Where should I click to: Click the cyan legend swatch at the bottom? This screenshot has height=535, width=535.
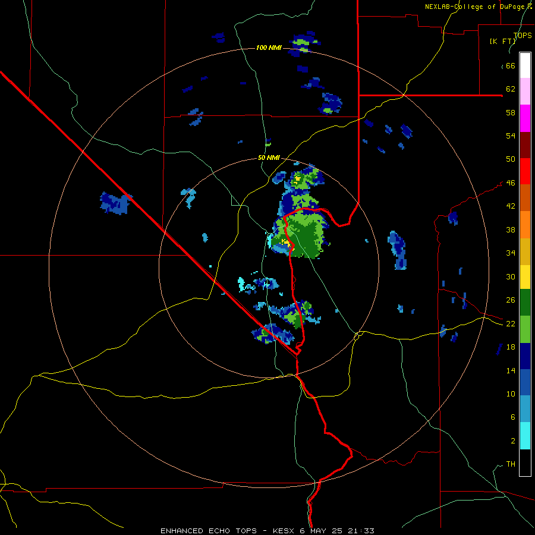(x=525, y=436)
